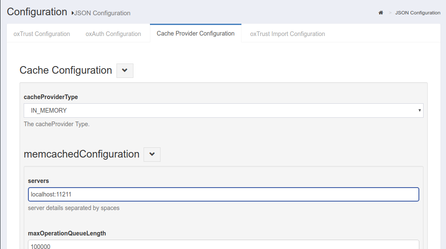Click the JSON Configuration breadcrumb item

(x=417, y=13)
